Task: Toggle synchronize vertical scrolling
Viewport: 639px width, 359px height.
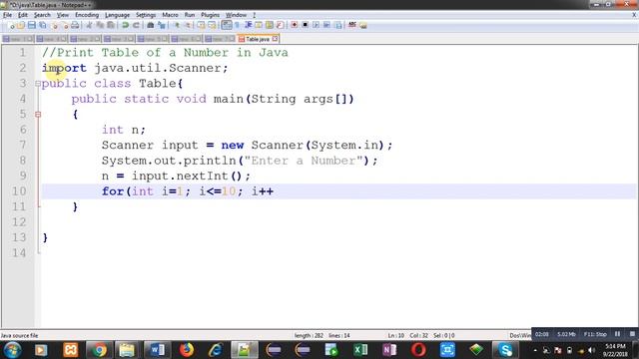Action: point(202,25)
